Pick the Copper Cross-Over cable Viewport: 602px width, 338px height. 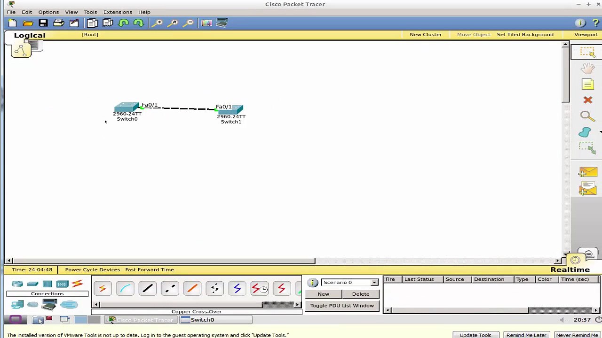click(170, 289)
